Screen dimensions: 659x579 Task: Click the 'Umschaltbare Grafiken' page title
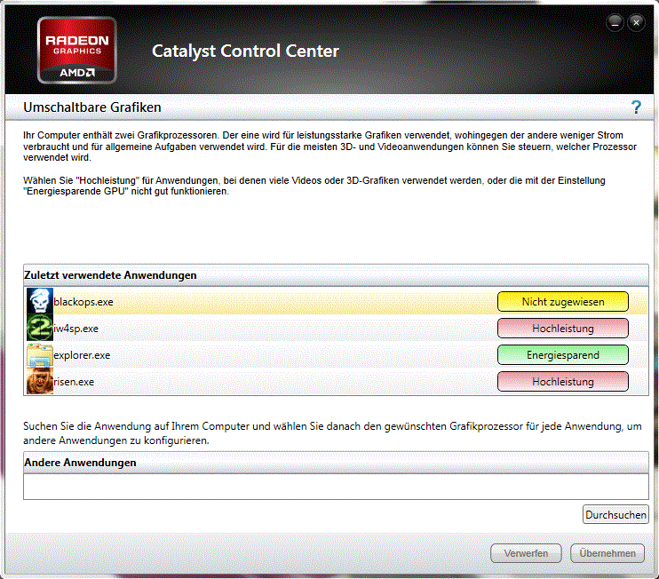click(x=92, y=107)
